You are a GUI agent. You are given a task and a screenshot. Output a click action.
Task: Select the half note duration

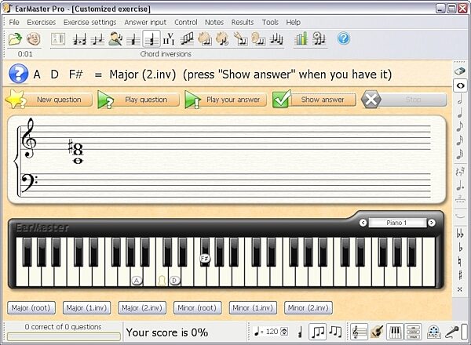point(459,99)
